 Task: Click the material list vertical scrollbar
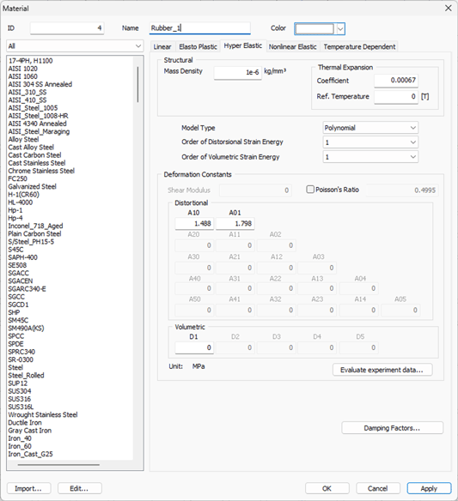pyautogui.click(x=138, y=84)
